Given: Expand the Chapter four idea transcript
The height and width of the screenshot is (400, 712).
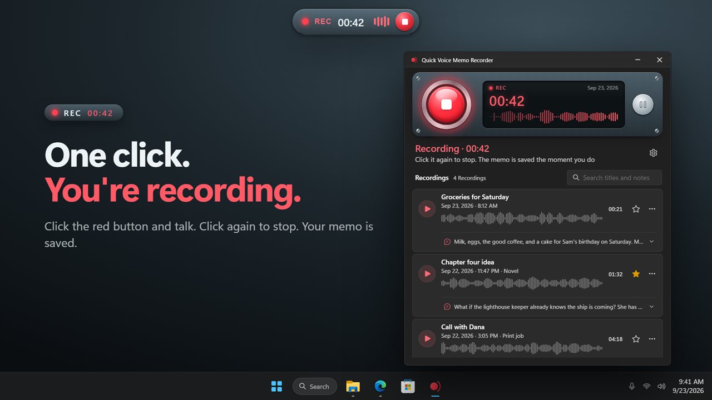Looking at the screenshot, I should (651, 307).
